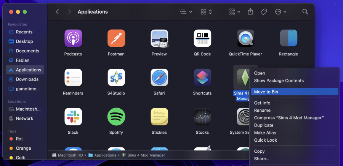Choose Make Alias in context menu
343x166 pixels.
295,133
